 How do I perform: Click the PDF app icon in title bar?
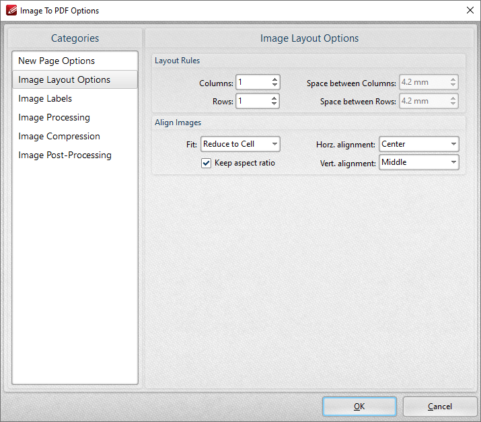[x=11, y=11]
